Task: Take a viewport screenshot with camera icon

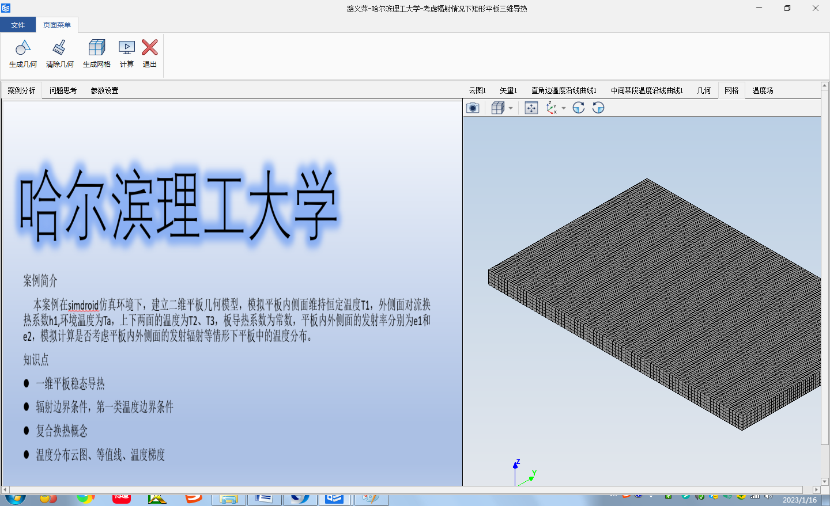Action: 473,108
